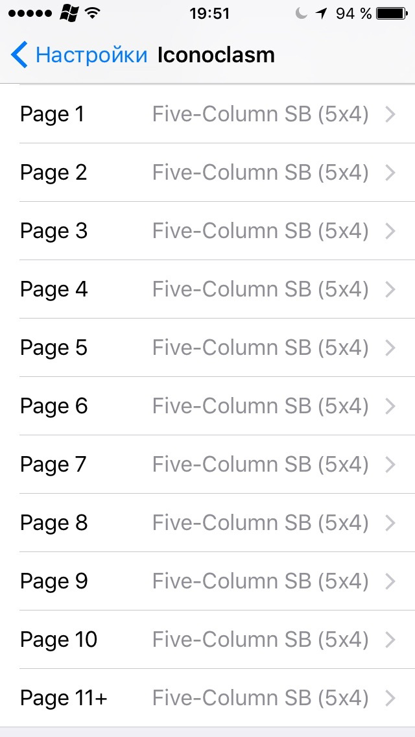This screenshot has height=737, width=415.
Task: Open Page 11+ layout setting
Action: 207,698
